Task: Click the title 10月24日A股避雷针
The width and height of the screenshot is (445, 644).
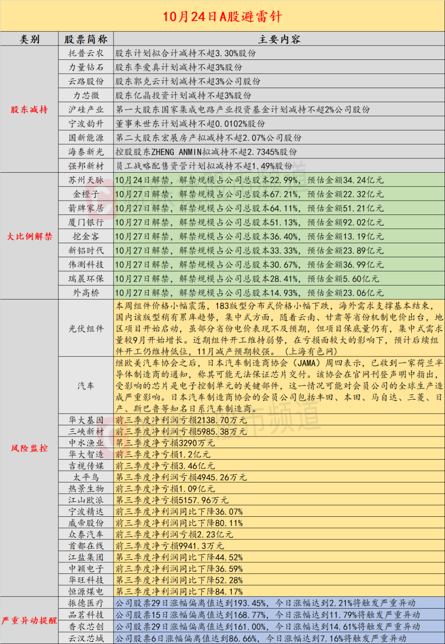Action: [x=222, y=17]
